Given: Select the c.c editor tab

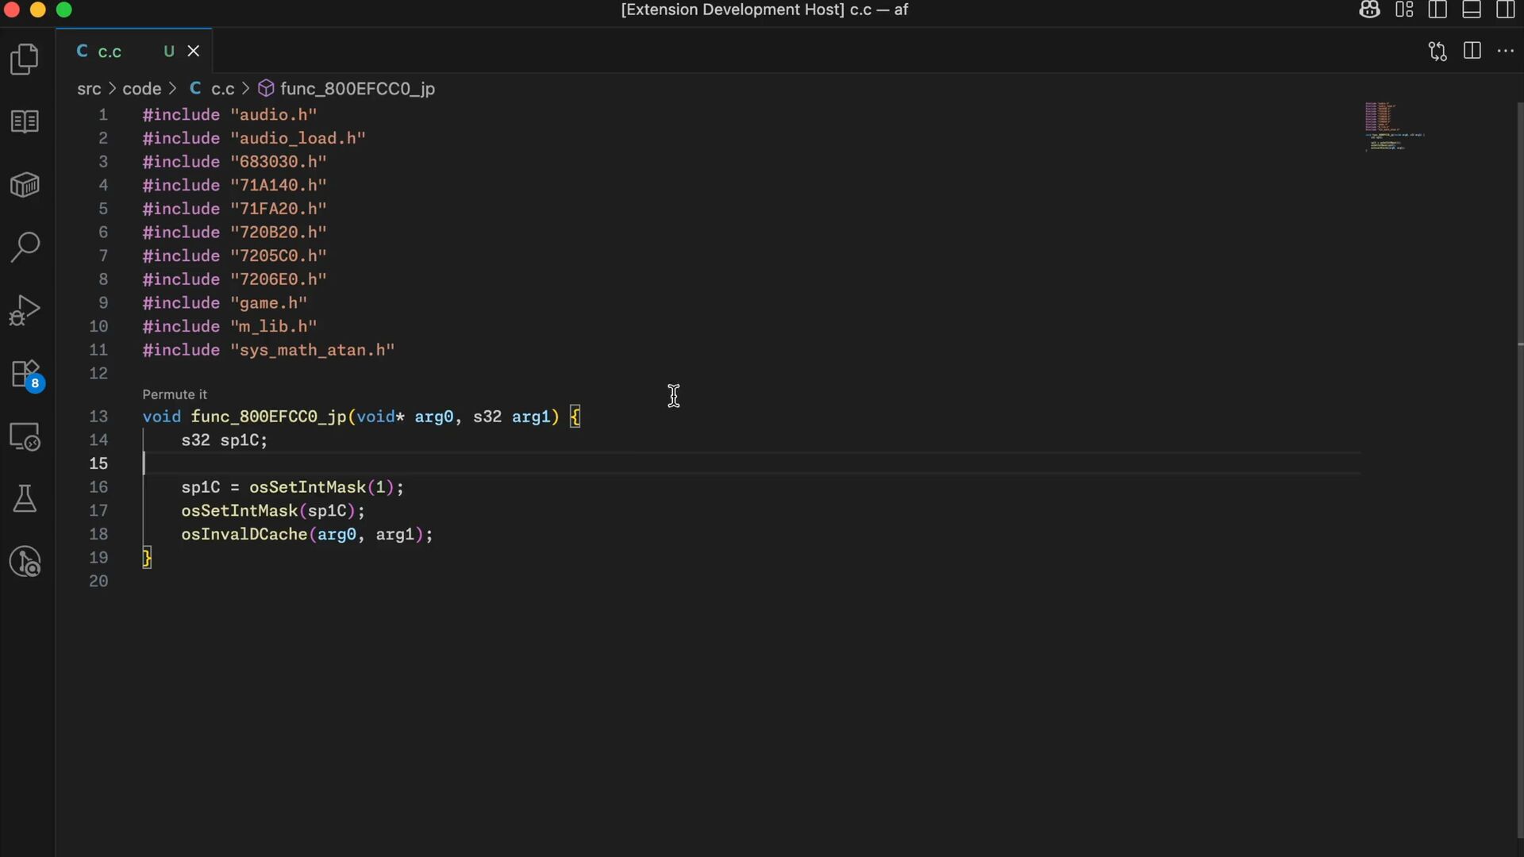Looking at the screenshot, I should pos(110,52).
